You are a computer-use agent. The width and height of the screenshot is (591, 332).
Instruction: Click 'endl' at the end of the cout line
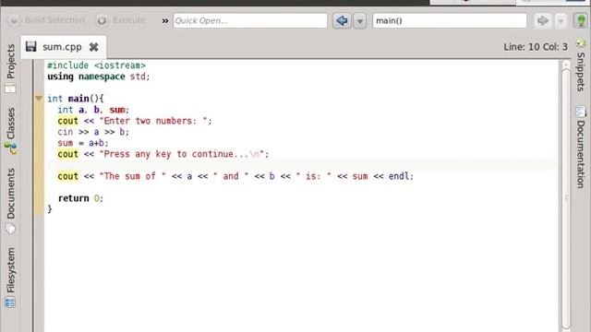[x=399, y=176]
